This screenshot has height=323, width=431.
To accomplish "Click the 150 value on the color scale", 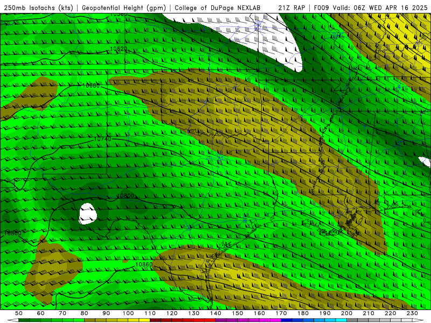I will (238, 313).
